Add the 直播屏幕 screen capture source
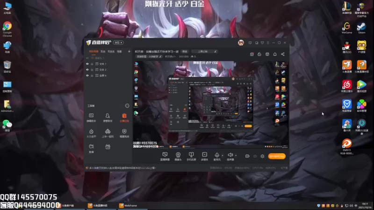Image resolution: width=374 pixels, height=210 pixels. (x=165, y=156)
